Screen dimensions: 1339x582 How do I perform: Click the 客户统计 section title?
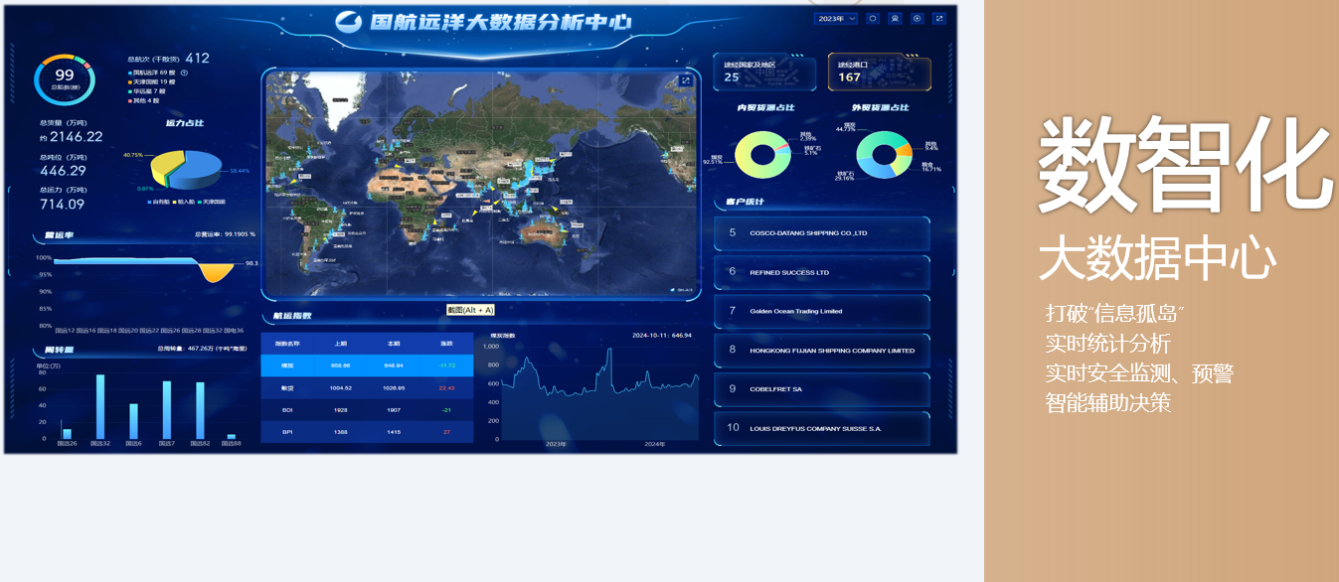click(x=745, y=202)
